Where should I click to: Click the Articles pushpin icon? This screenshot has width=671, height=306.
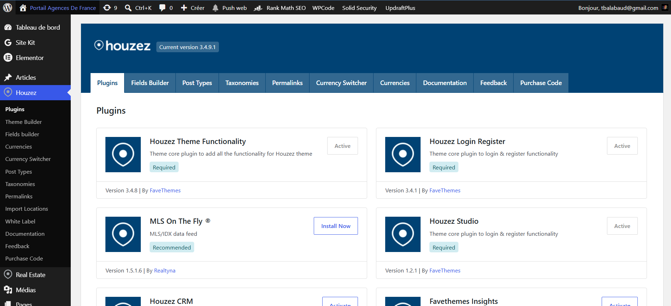click(x=8, y=77)
